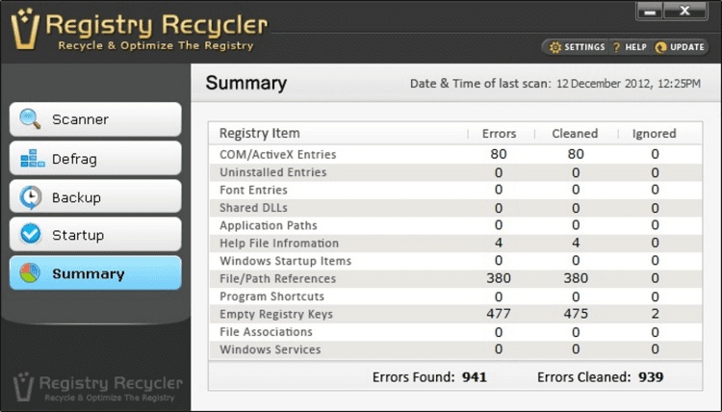Screen dimensions: 722x412
Task: Select the Application Paths row
Action: 455,225
